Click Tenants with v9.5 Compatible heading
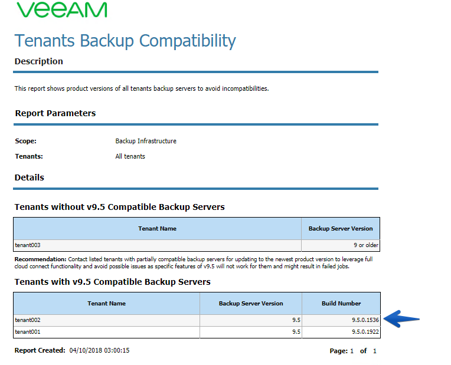The width and height of the screenshot is (451, 365). pos(113,282)
